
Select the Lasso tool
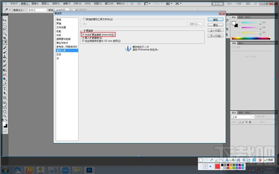click(5, 29)
